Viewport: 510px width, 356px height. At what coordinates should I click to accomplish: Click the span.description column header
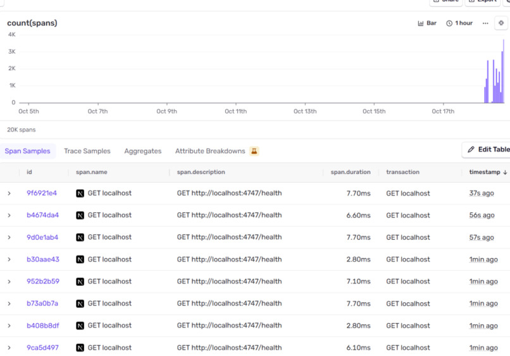pyautogui.click(x=201, y=173)
